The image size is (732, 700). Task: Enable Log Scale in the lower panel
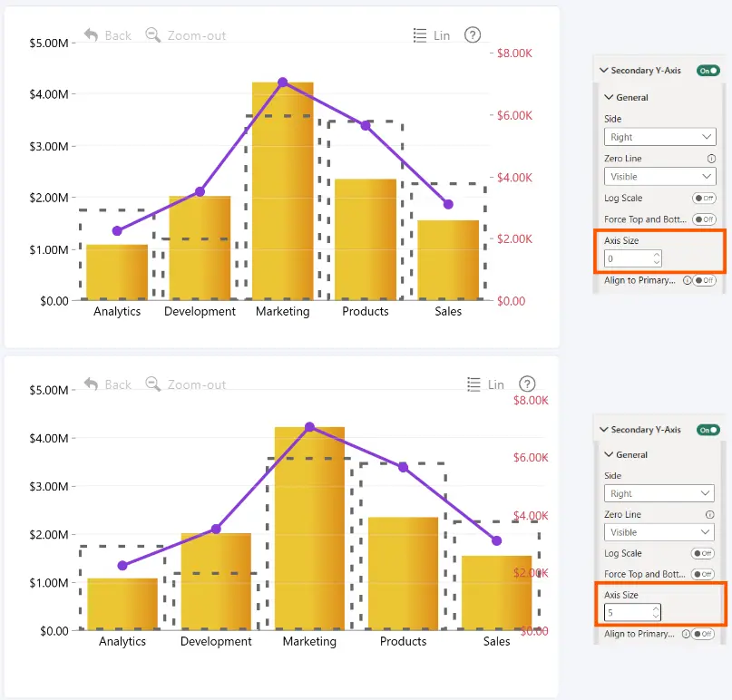tap(703, 553)
